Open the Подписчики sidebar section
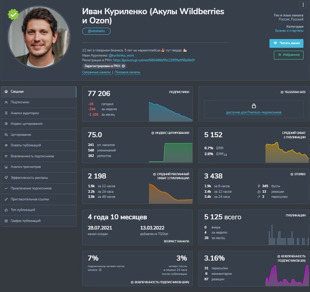The width and height of the screenshot is (310, 292). (x=39, y=102)
